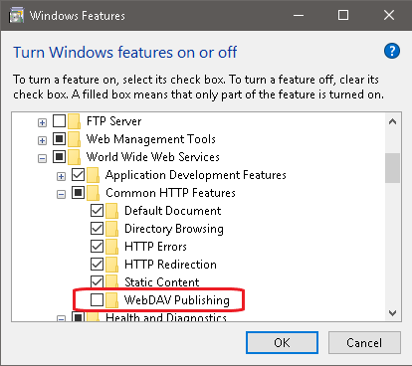
Task: Uncheck the Directory Browsing checkbox
Action: (98, 229)
